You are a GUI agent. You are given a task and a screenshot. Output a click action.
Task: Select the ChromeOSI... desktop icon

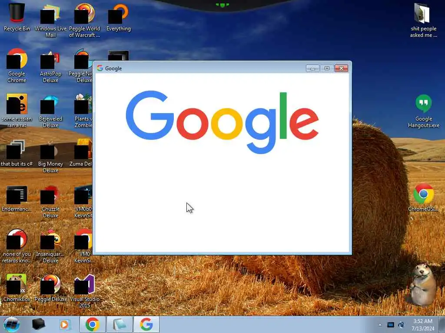423,198
